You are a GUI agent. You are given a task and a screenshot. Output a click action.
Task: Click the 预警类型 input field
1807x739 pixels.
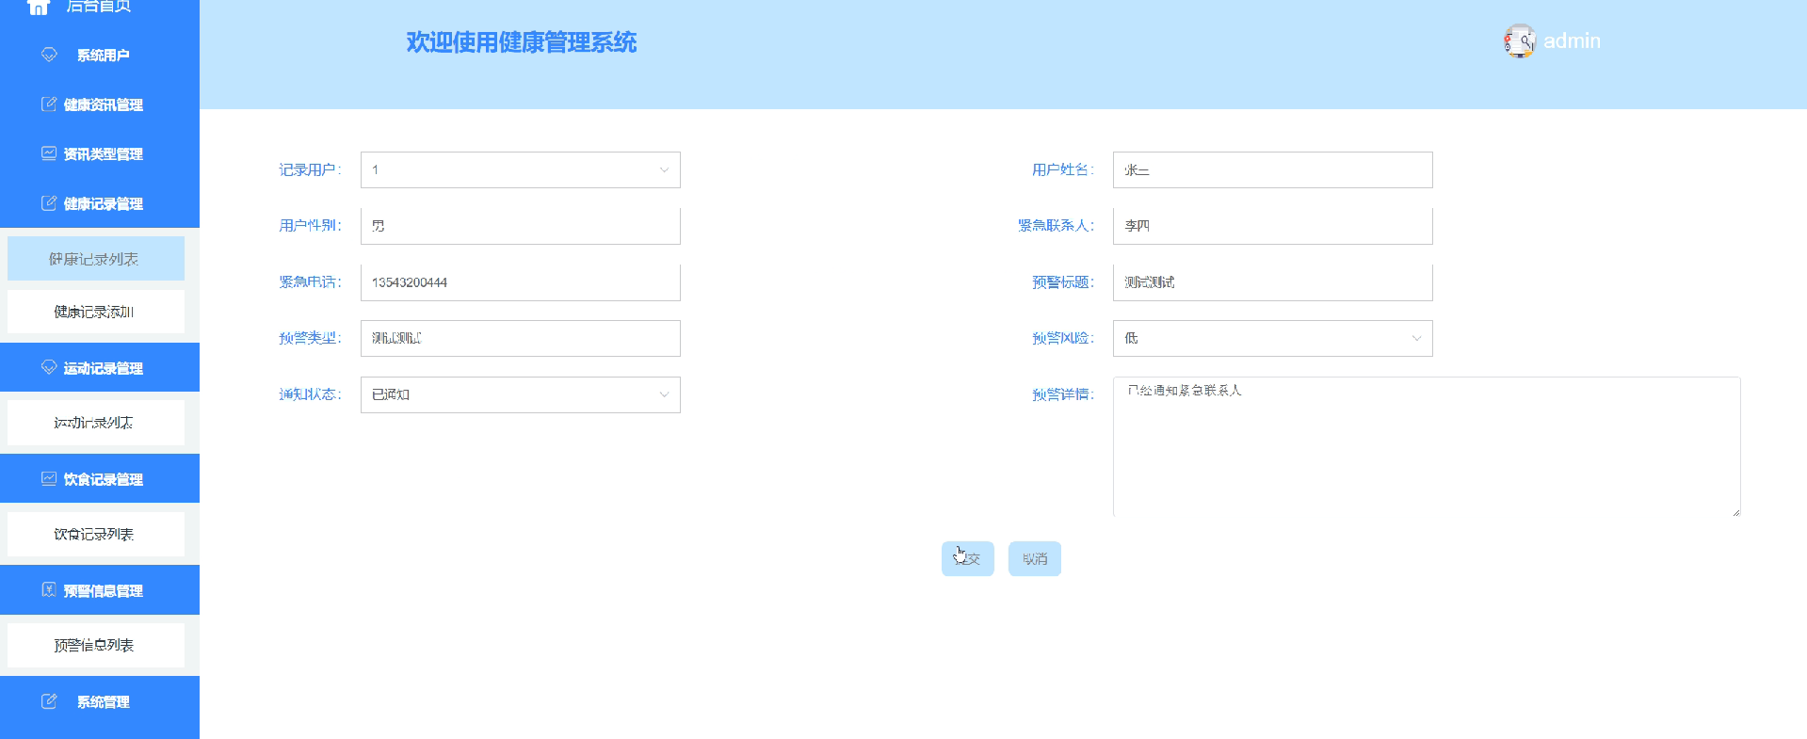[520, 338]
